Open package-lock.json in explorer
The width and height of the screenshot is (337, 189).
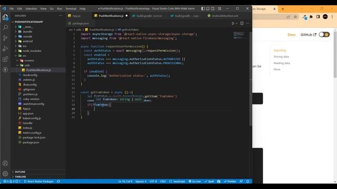point(34,138)
